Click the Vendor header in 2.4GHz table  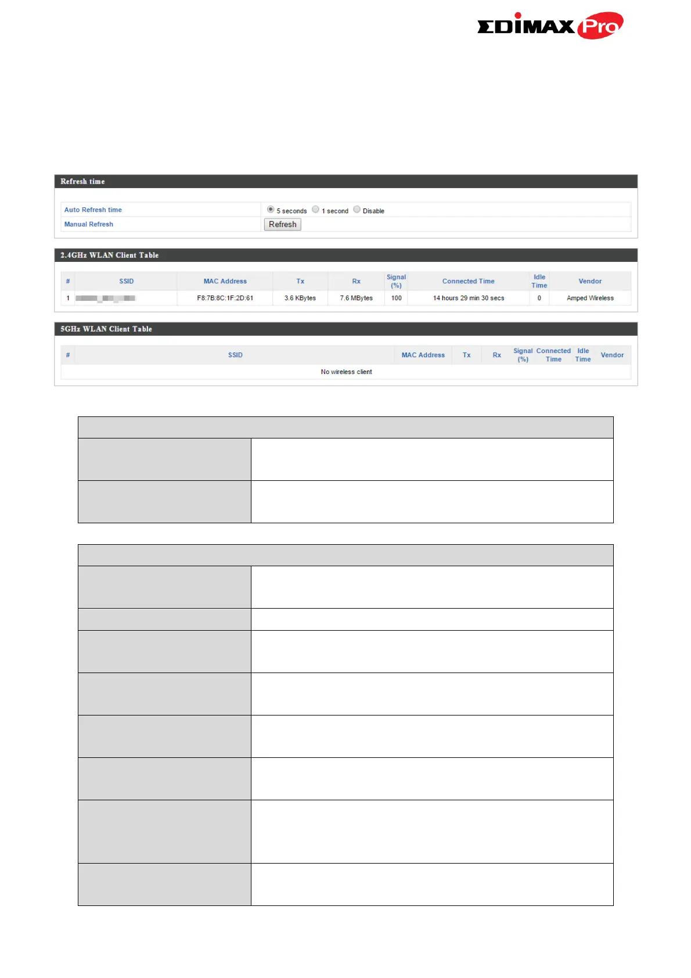pos(590,281)
